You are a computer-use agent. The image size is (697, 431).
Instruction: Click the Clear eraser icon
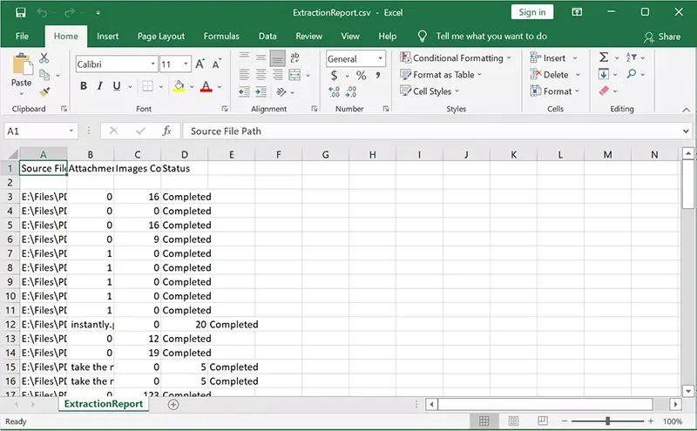pos(604,91)
